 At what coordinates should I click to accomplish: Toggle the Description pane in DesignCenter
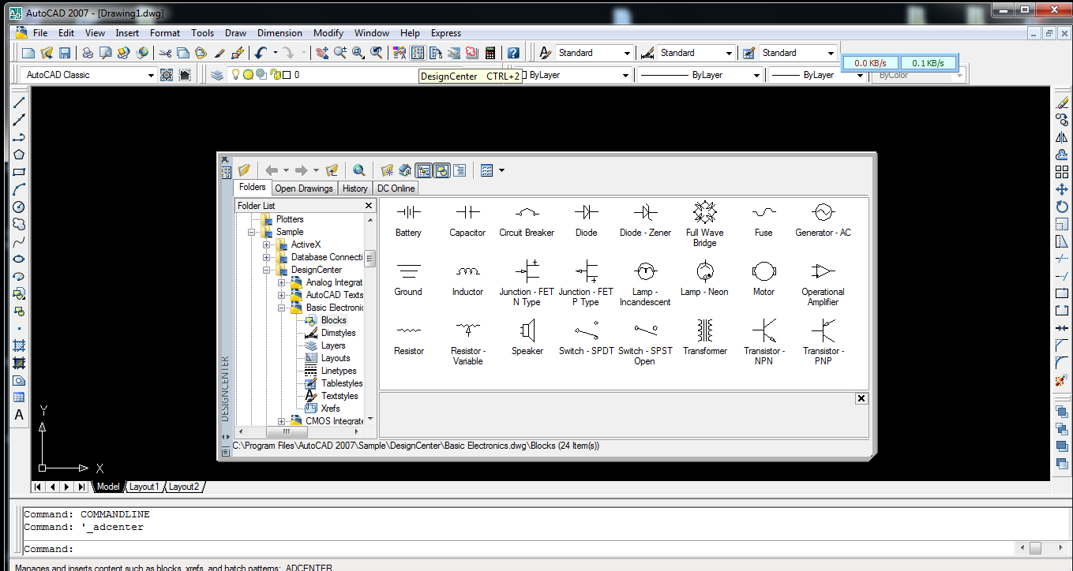[x=459, y=170]
